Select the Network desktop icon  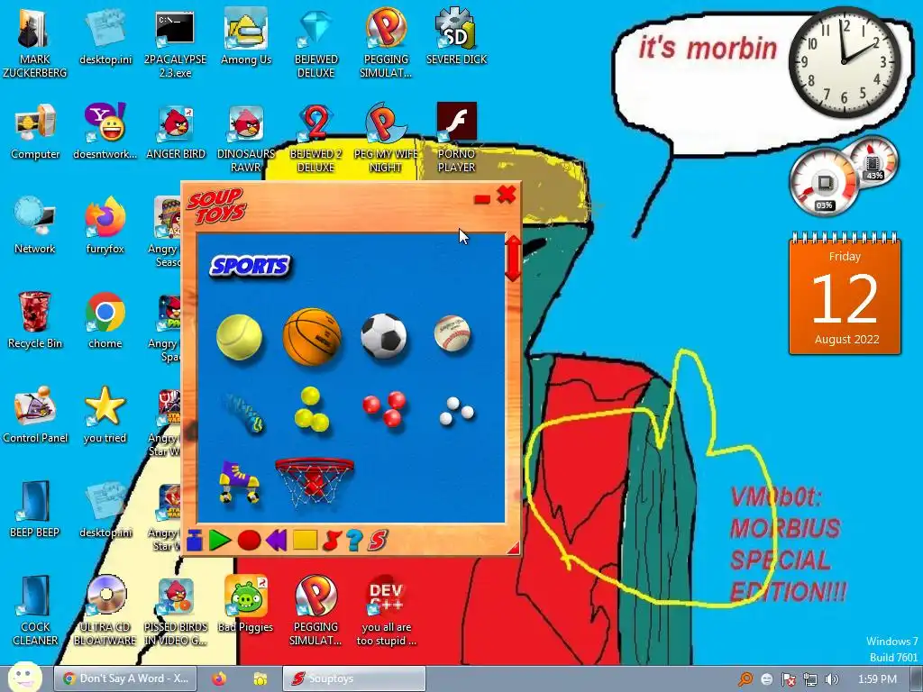35,226
